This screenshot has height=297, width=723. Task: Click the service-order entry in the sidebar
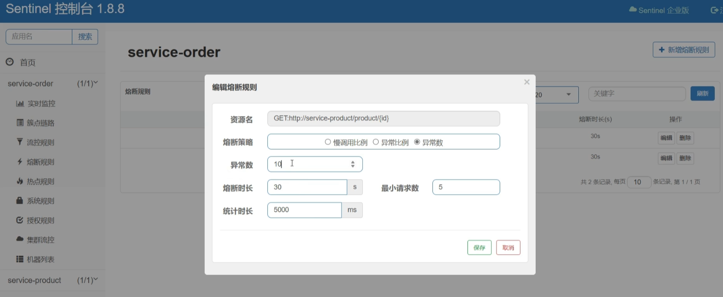pyautogui.click(x=30, y=83)
